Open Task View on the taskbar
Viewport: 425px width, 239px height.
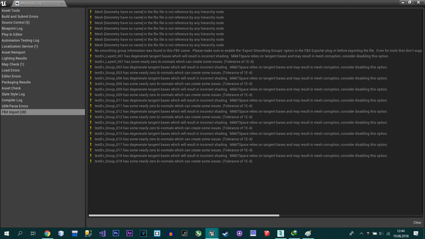[33, 233]
